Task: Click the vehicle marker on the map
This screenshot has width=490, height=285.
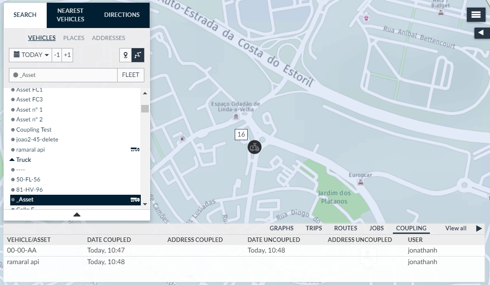Action: pyautogui.click(x=254, y=147)
